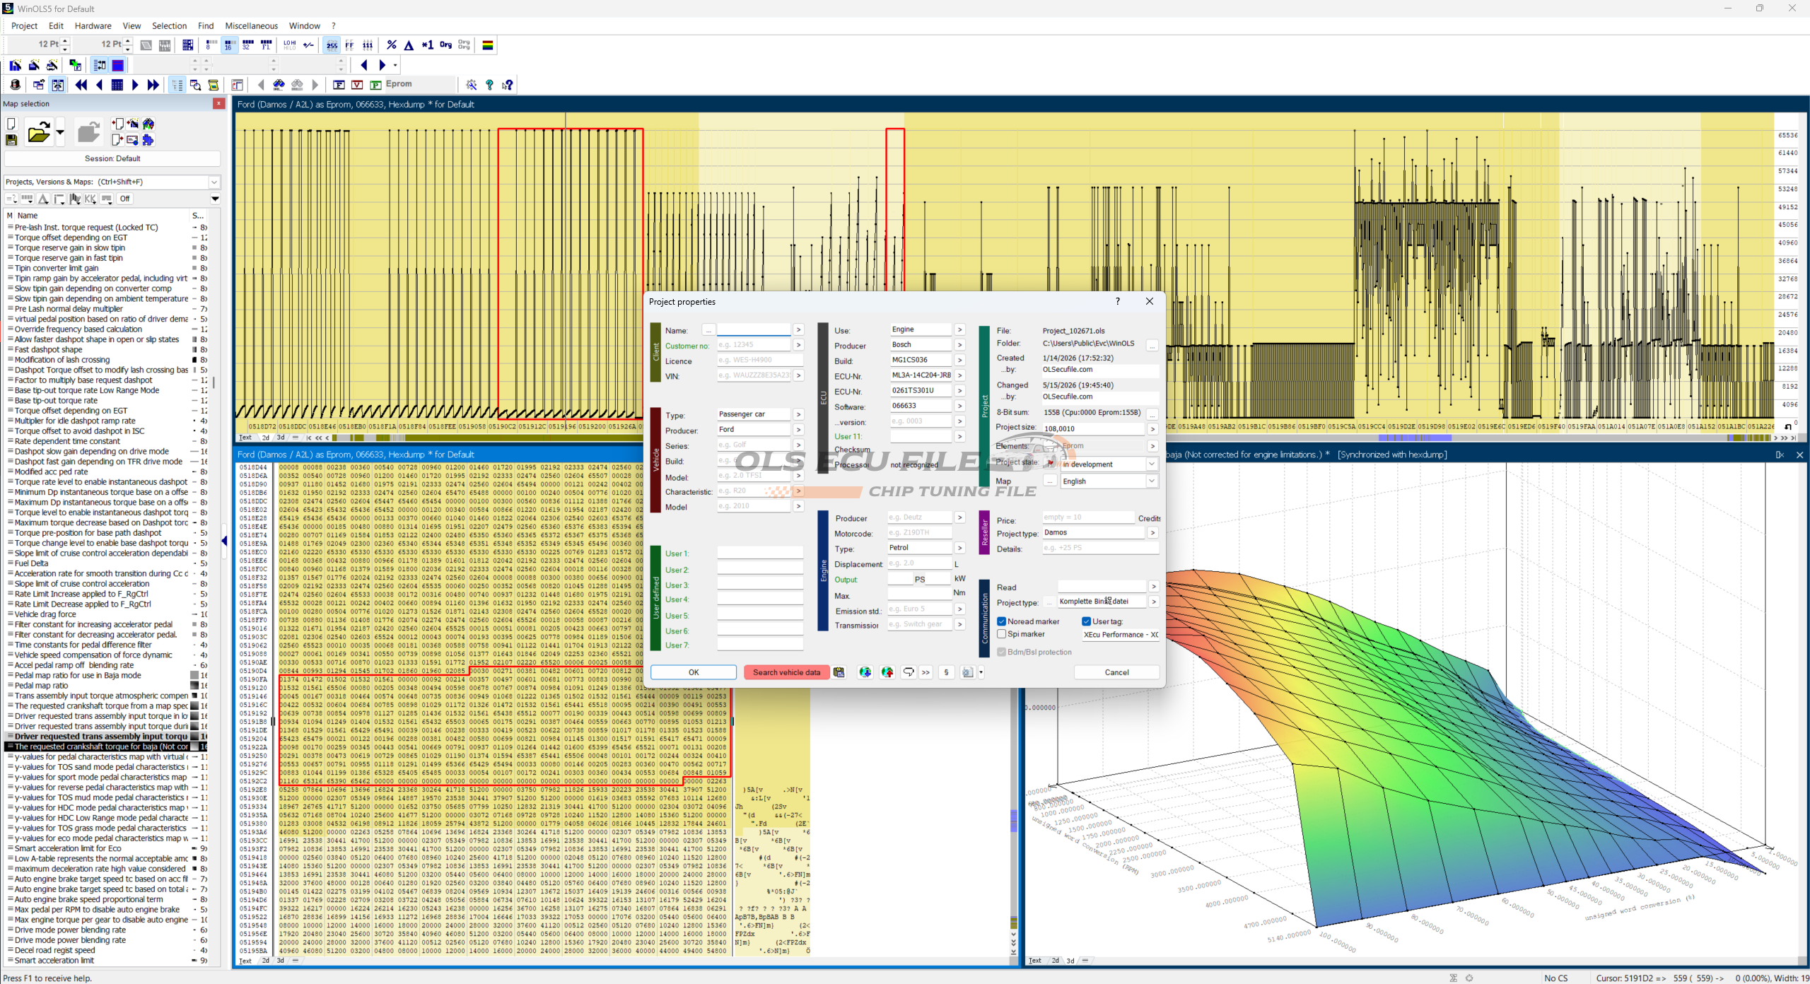
Task: Open the Project state dropdown
Action: click(x=1152, y=464)
